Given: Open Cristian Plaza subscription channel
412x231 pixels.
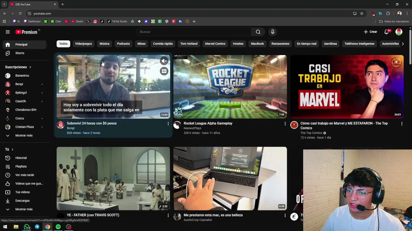Looking at the screenshot, I should [24, 127].
